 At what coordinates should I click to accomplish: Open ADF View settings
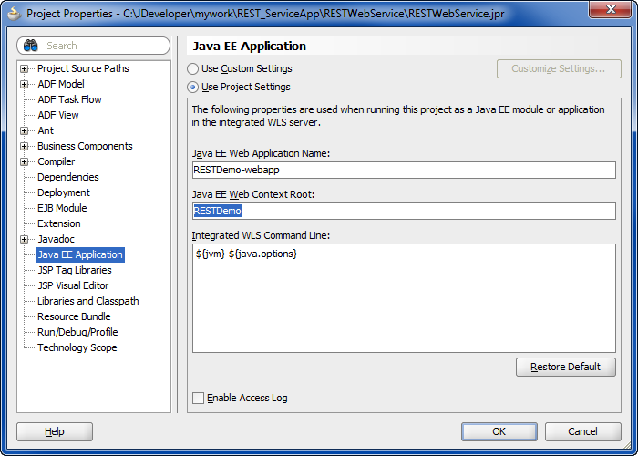click(58, 115)
